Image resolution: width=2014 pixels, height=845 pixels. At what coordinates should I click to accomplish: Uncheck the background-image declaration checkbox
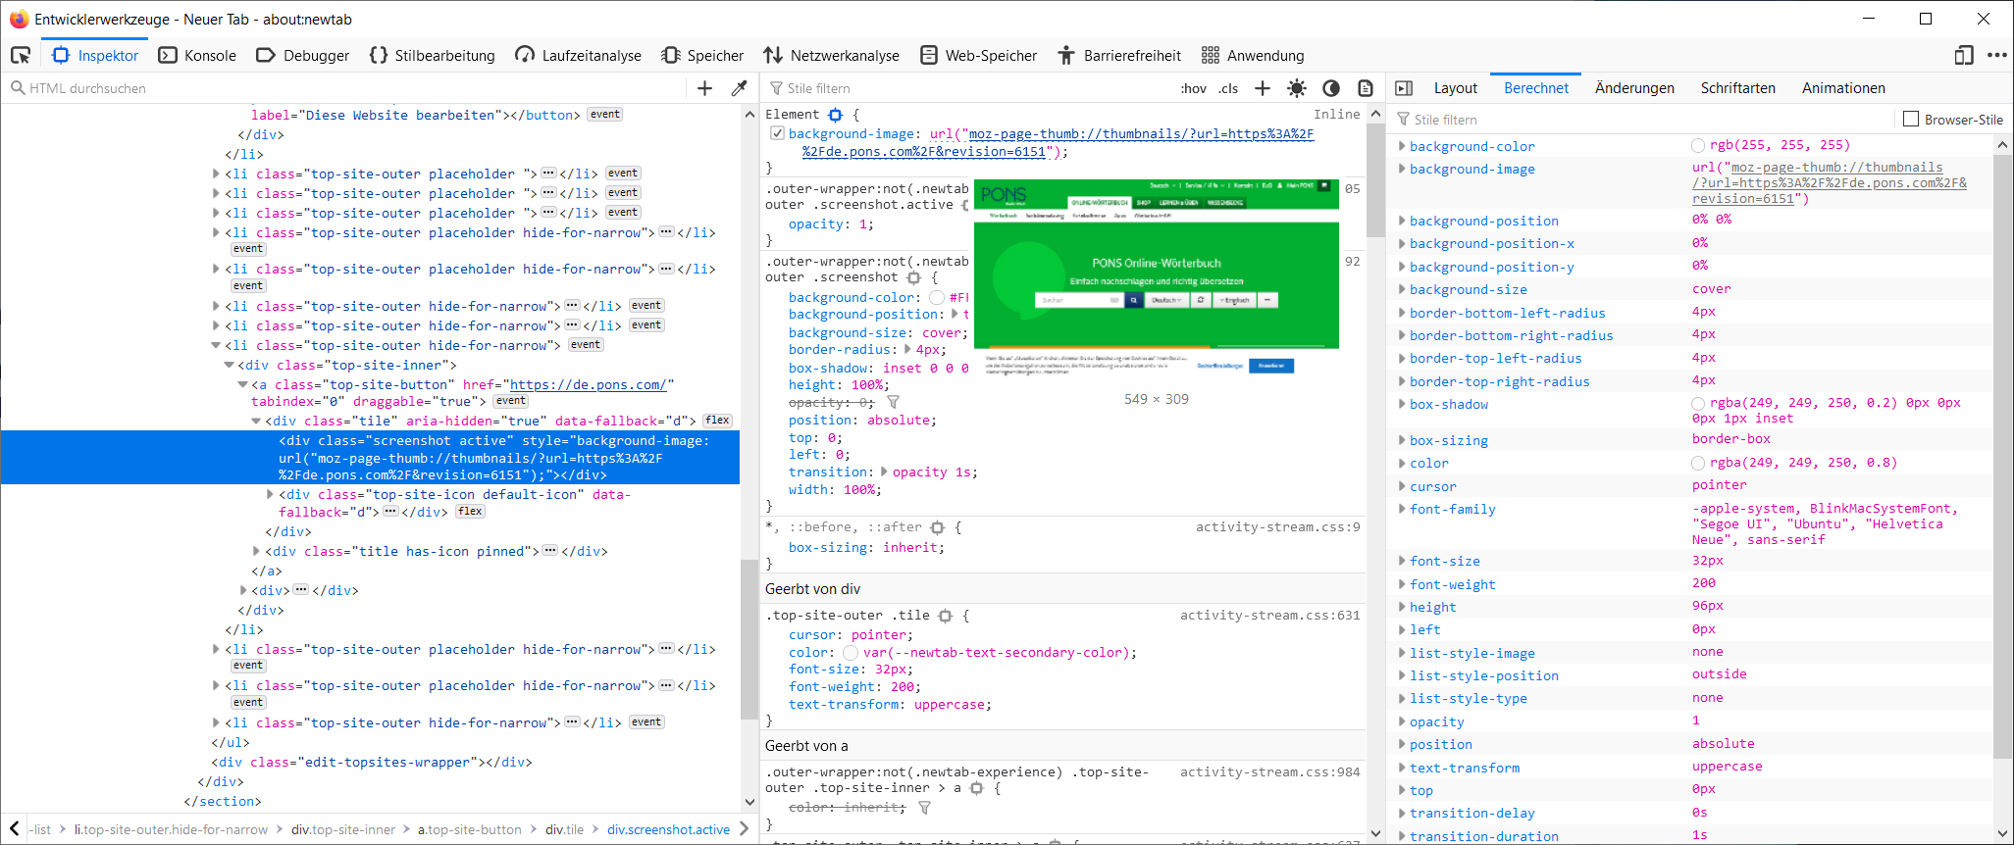(x=777, y=133)
